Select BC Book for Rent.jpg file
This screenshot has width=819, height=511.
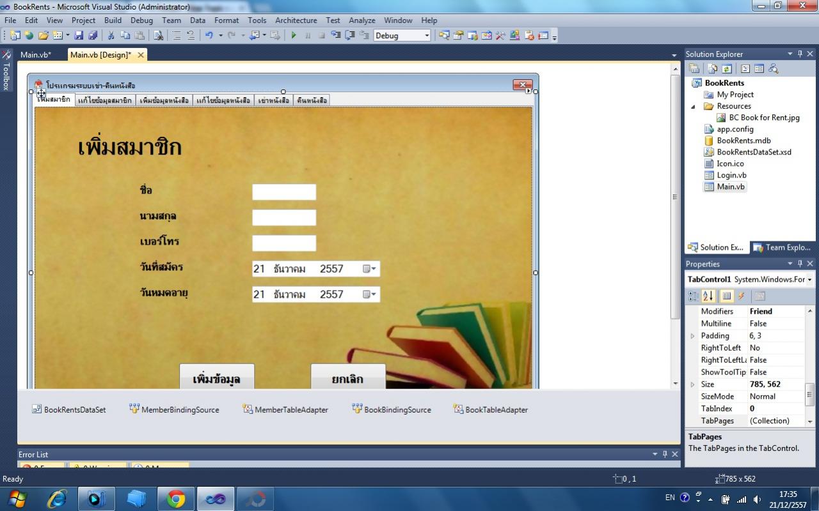(x=764, y=118)
